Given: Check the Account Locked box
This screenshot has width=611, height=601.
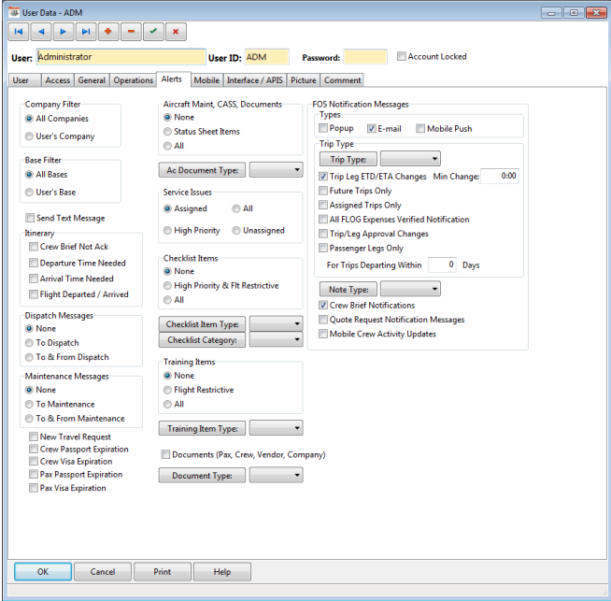Looking at the screenshot, I should (402, 56).
